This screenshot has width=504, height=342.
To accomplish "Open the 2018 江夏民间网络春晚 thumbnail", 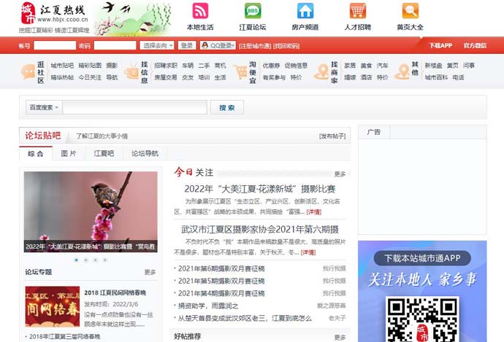I will pyautogui.click(x=53, y=306).
